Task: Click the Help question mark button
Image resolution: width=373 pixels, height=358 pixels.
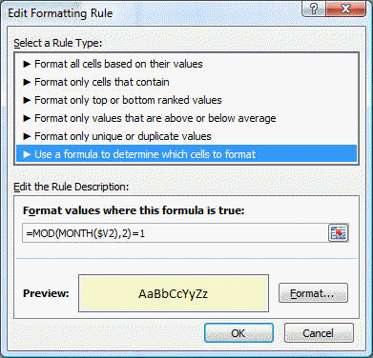Action: click(x=313, y=10)
